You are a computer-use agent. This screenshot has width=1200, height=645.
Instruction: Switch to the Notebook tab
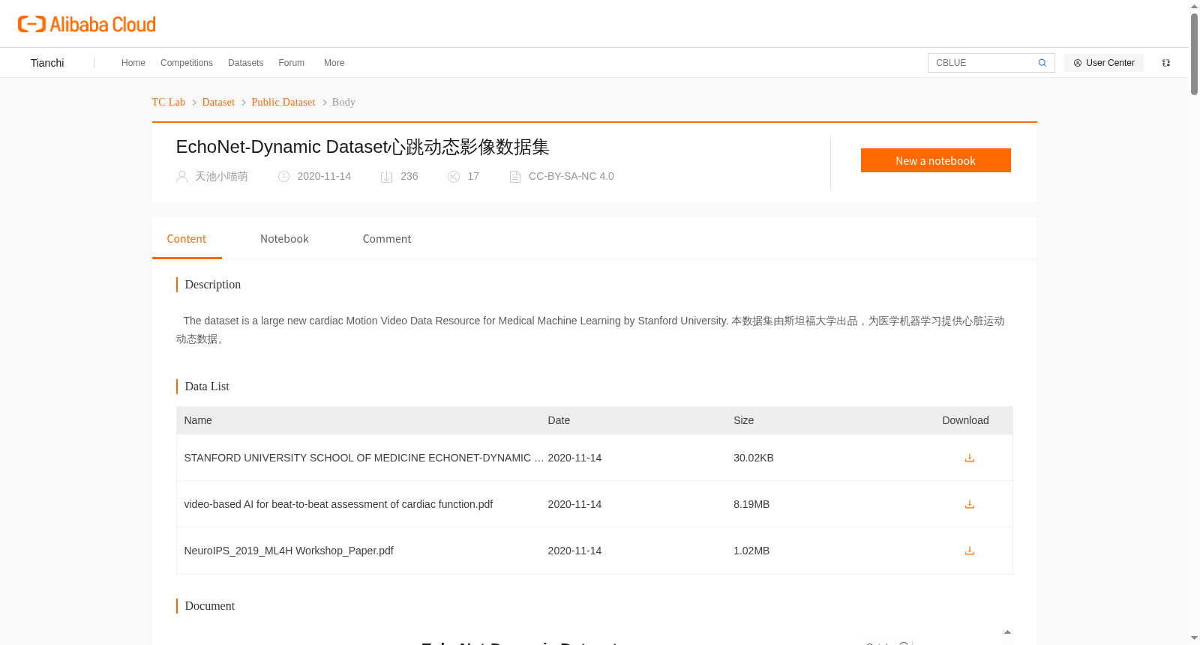(284, 239)
